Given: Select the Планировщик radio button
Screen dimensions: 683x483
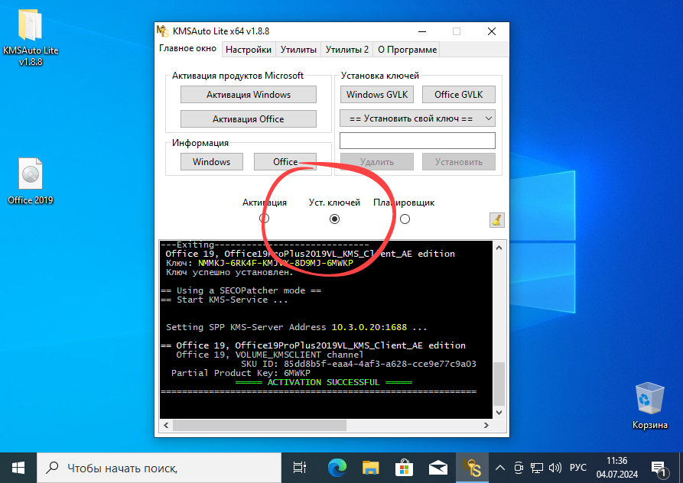Looking at the screenshot, I should pyautogui.click(x=405, y=219).
